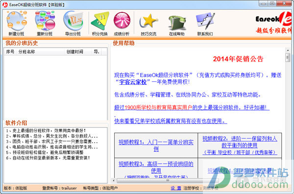Click 登录帐号：trailuser in status bar
The image size is (294, 194).
(x=59, y=188)
